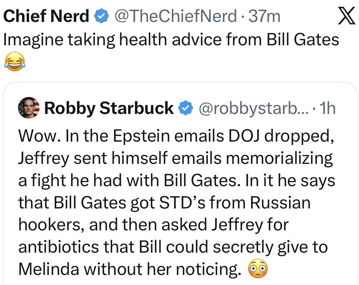Screen dimensions: 359x285
Task: Click 'hookers, and then asked Jeffrey' line
Action: (153, 225)
